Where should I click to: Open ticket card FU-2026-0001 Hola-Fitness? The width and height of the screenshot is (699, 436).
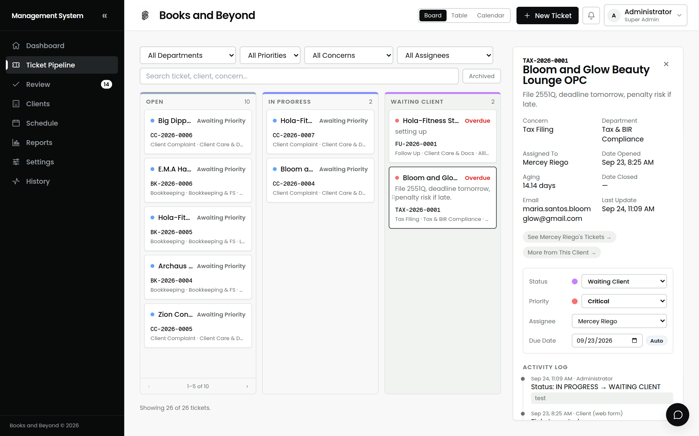(x=442, y=136)
